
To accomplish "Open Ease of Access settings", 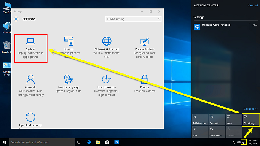I will tap(107, 86).
